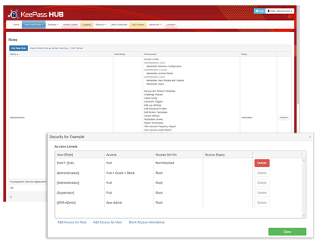Select Challenge Policies permission text
The height and width of the screenshot is (243, 320).
click(154, 94)
